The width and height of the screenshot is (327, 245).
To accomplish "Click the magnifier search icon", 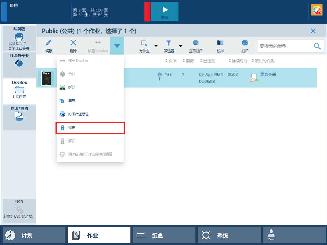I will (x=317, y=46).
